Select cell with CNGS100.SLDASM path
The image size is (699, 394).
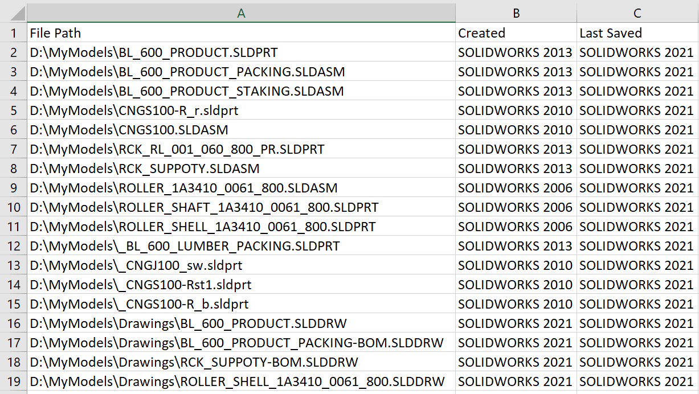pyautogui.click(x=241, y=130)
